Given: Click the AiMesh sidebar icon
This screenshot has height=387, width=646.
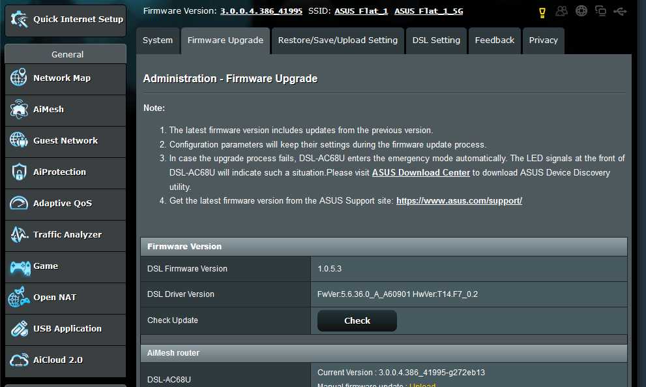Looking at the screenshot, I should (18, 109).
